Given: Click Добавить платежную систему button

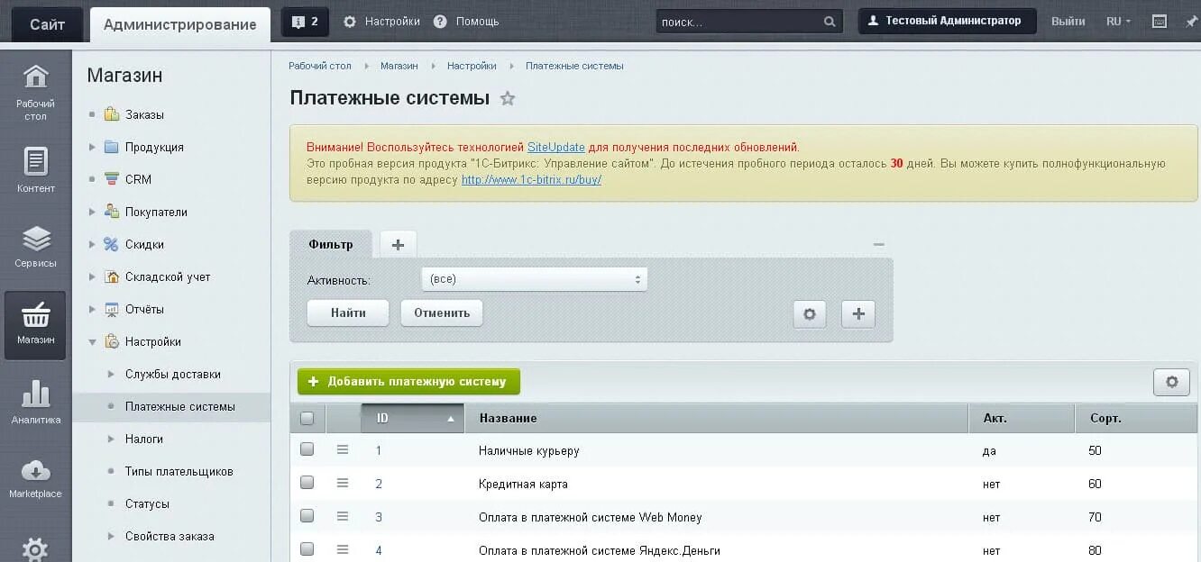Looking at the screenshot, I should pyautogui.click(x=408, y=381).
